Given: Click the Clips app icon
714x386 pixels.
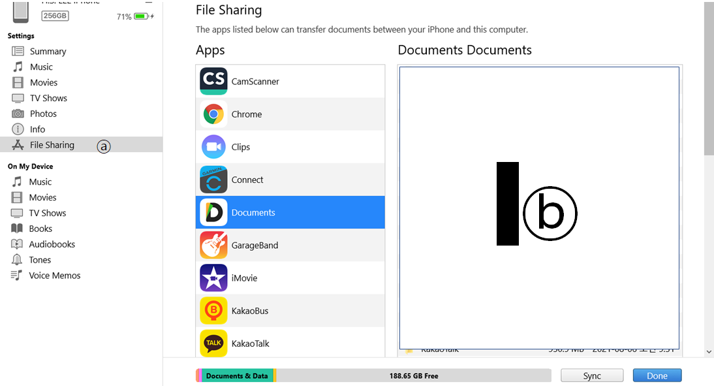Looking at the screenshot, I should point(213,147).
